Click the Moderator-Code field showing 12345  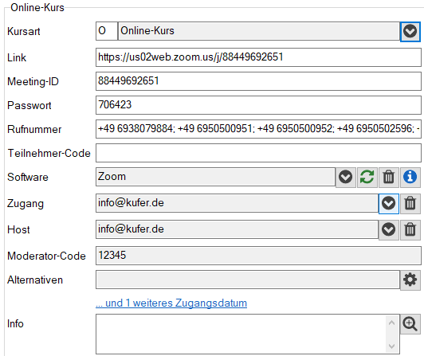pos(258,256)
